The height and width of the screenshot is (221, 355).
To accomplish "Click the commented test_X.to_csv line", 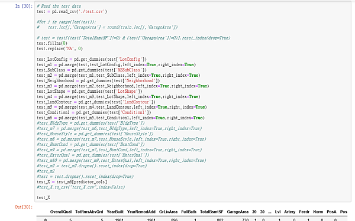I will 80,187.
